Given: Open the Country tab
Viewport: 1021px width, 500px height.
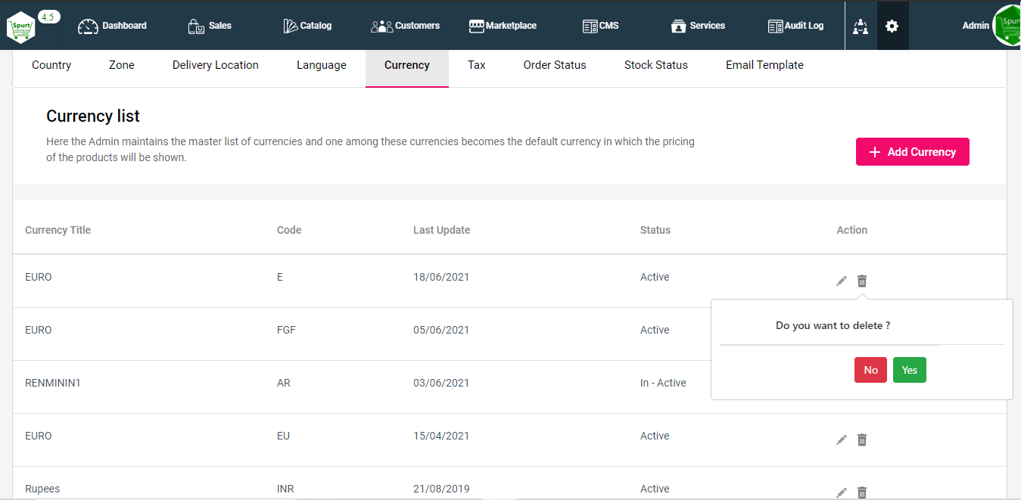Looking at the screenshot, I should tap(51, 65).
